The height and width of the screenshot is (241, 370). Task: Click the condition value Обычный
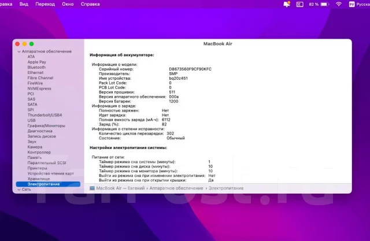(x=176, y=138)
